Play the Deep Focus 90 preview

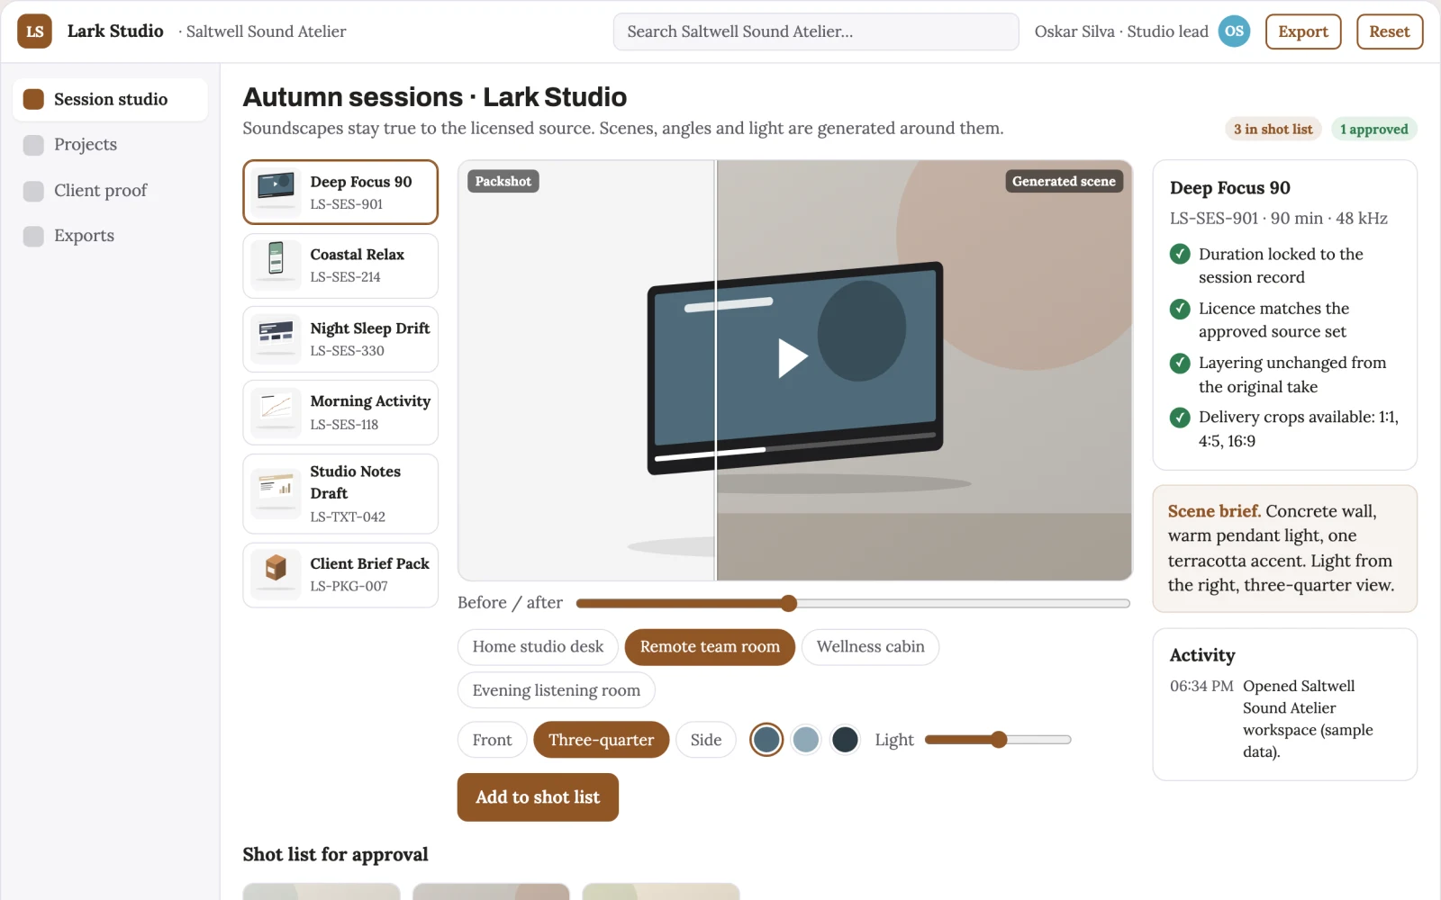[x=792, y=357]
